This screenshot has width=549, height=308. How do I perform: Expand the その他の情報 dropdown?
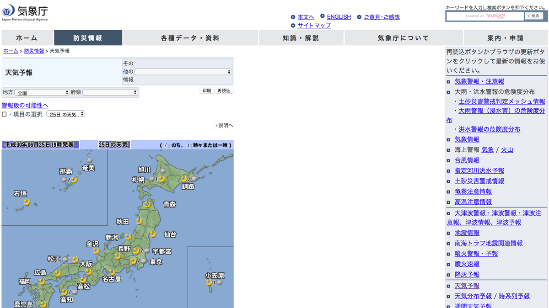pyautogui.click(x=183, y=72)
